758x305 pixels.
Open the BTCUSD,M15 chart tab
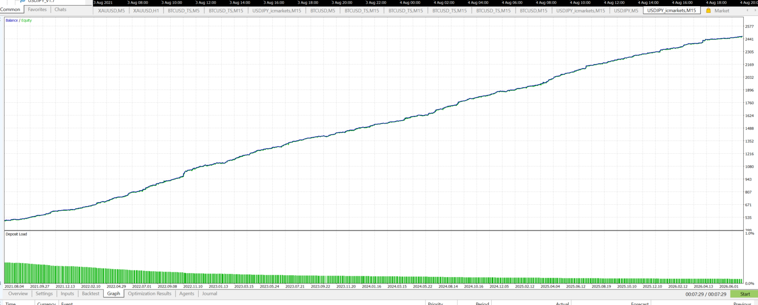(534, 11)
